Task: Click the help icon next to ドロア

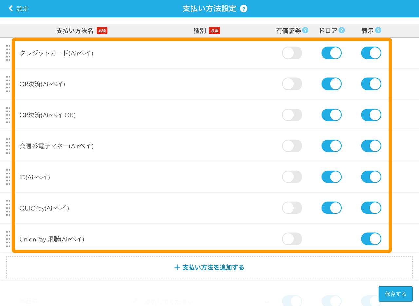Action: [342, 30]
